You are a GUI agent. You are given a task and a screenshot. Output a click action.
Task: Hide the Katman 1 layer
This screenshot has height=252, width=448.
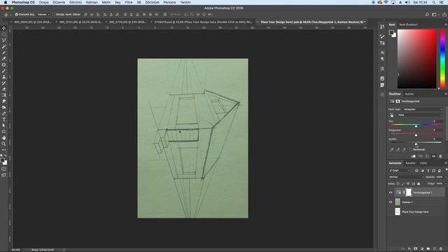click(391, 202)
